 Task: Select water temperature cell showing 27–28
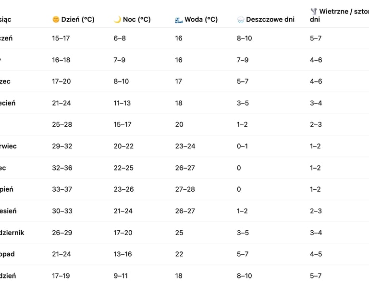point(185,189)
